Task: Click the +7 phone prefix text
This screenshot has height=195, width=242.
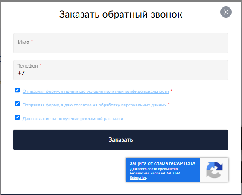Action: [21, 73]
